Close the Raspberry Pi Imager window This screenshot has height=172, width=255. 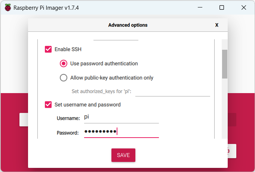[244, 7]
